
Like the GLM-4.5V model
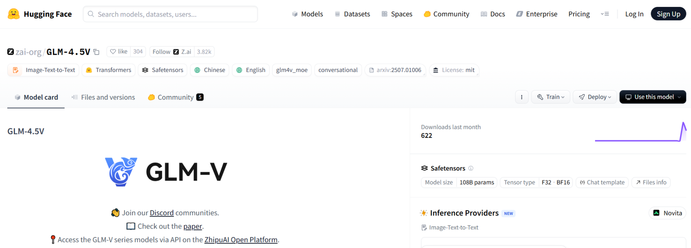[119, 52]
